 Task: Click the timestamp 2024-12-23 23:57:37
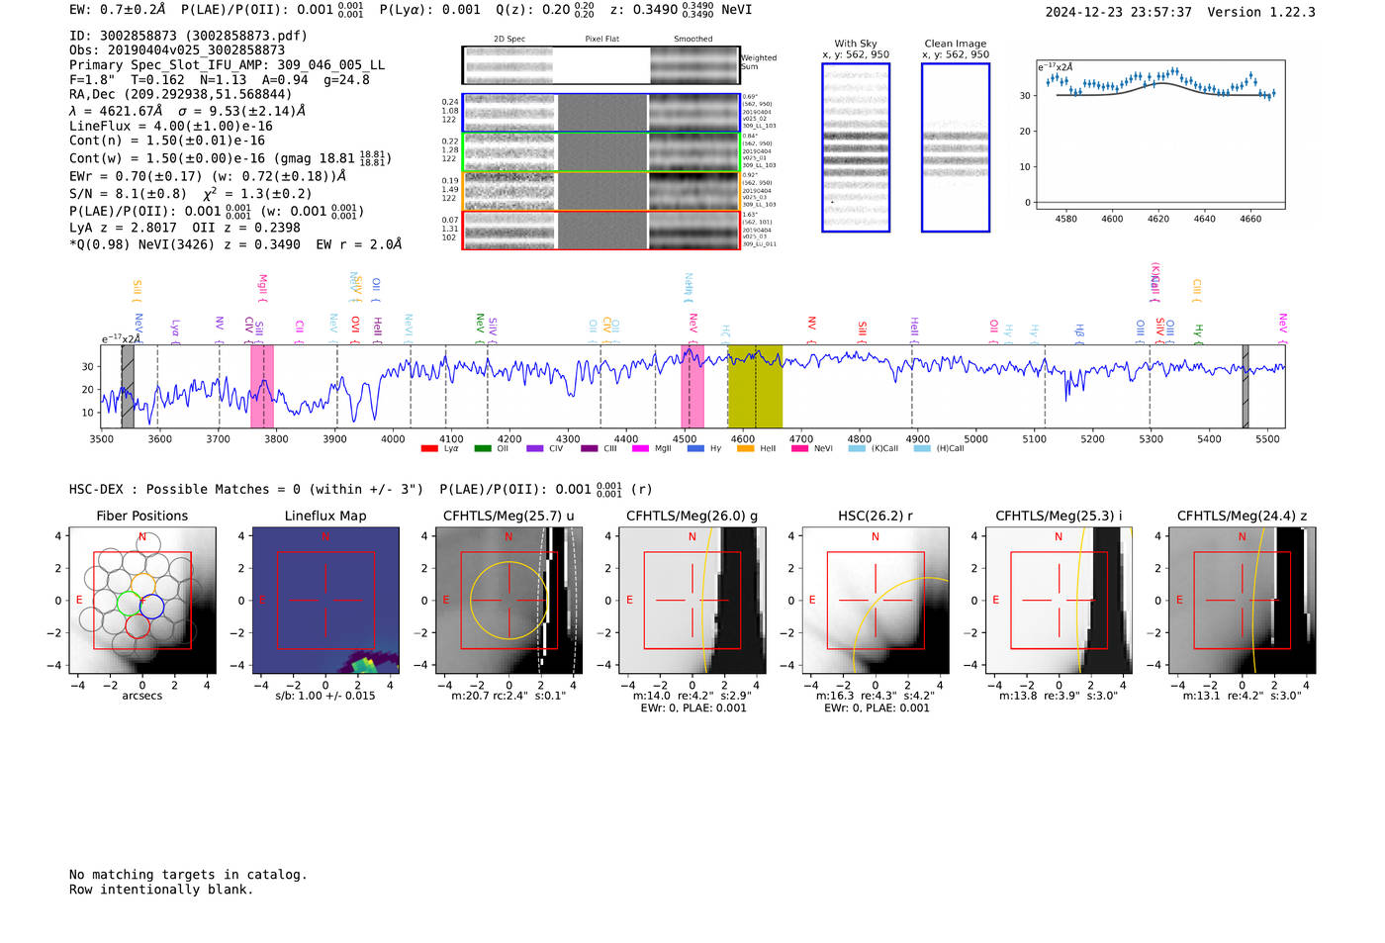click(x=1119, y=12)
